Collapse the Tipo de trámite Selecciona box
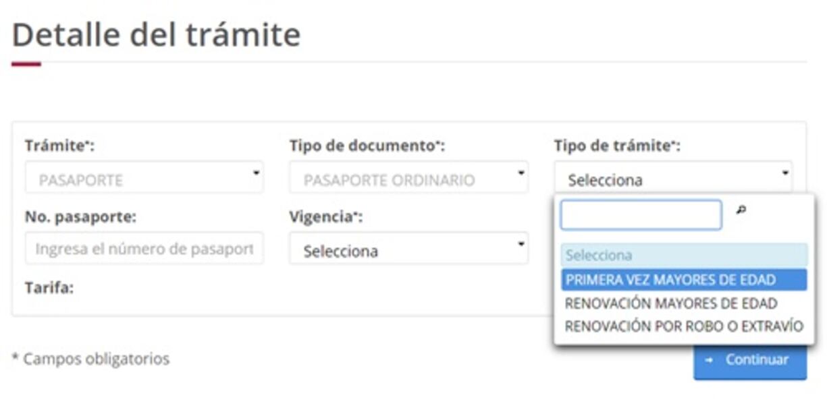 (x=674, y=177)
